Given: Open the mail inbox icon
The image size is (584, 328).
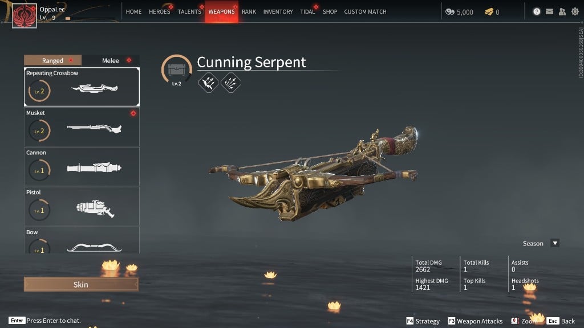Looking at the screenshot, I should 549,11.
